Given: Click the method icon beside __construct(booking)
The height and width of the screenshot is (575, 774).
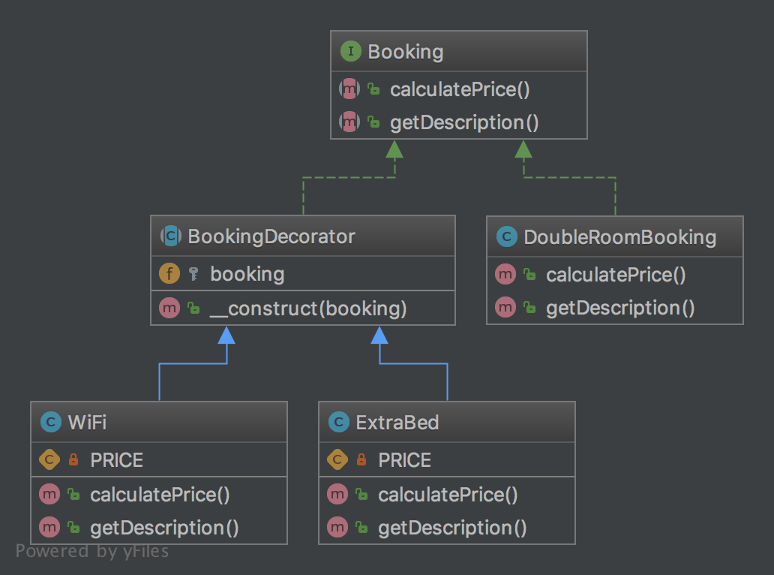Looking at the screenshot, I should [x=169, y=308].
